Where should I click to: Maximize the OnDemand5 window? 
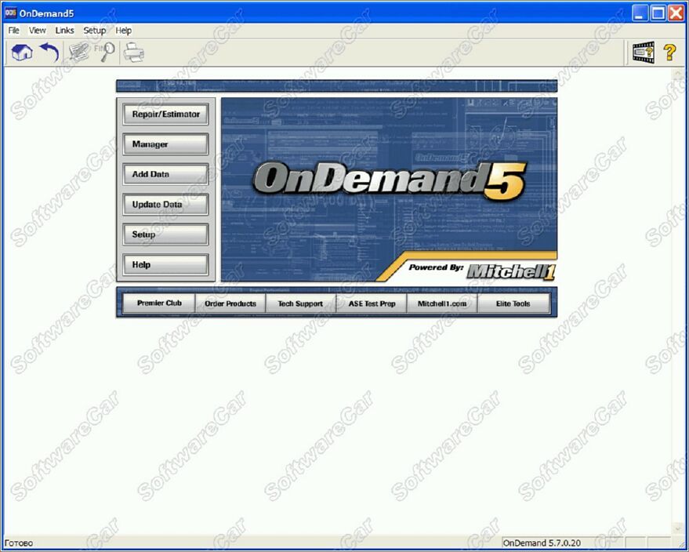click(x=658, y=12)
